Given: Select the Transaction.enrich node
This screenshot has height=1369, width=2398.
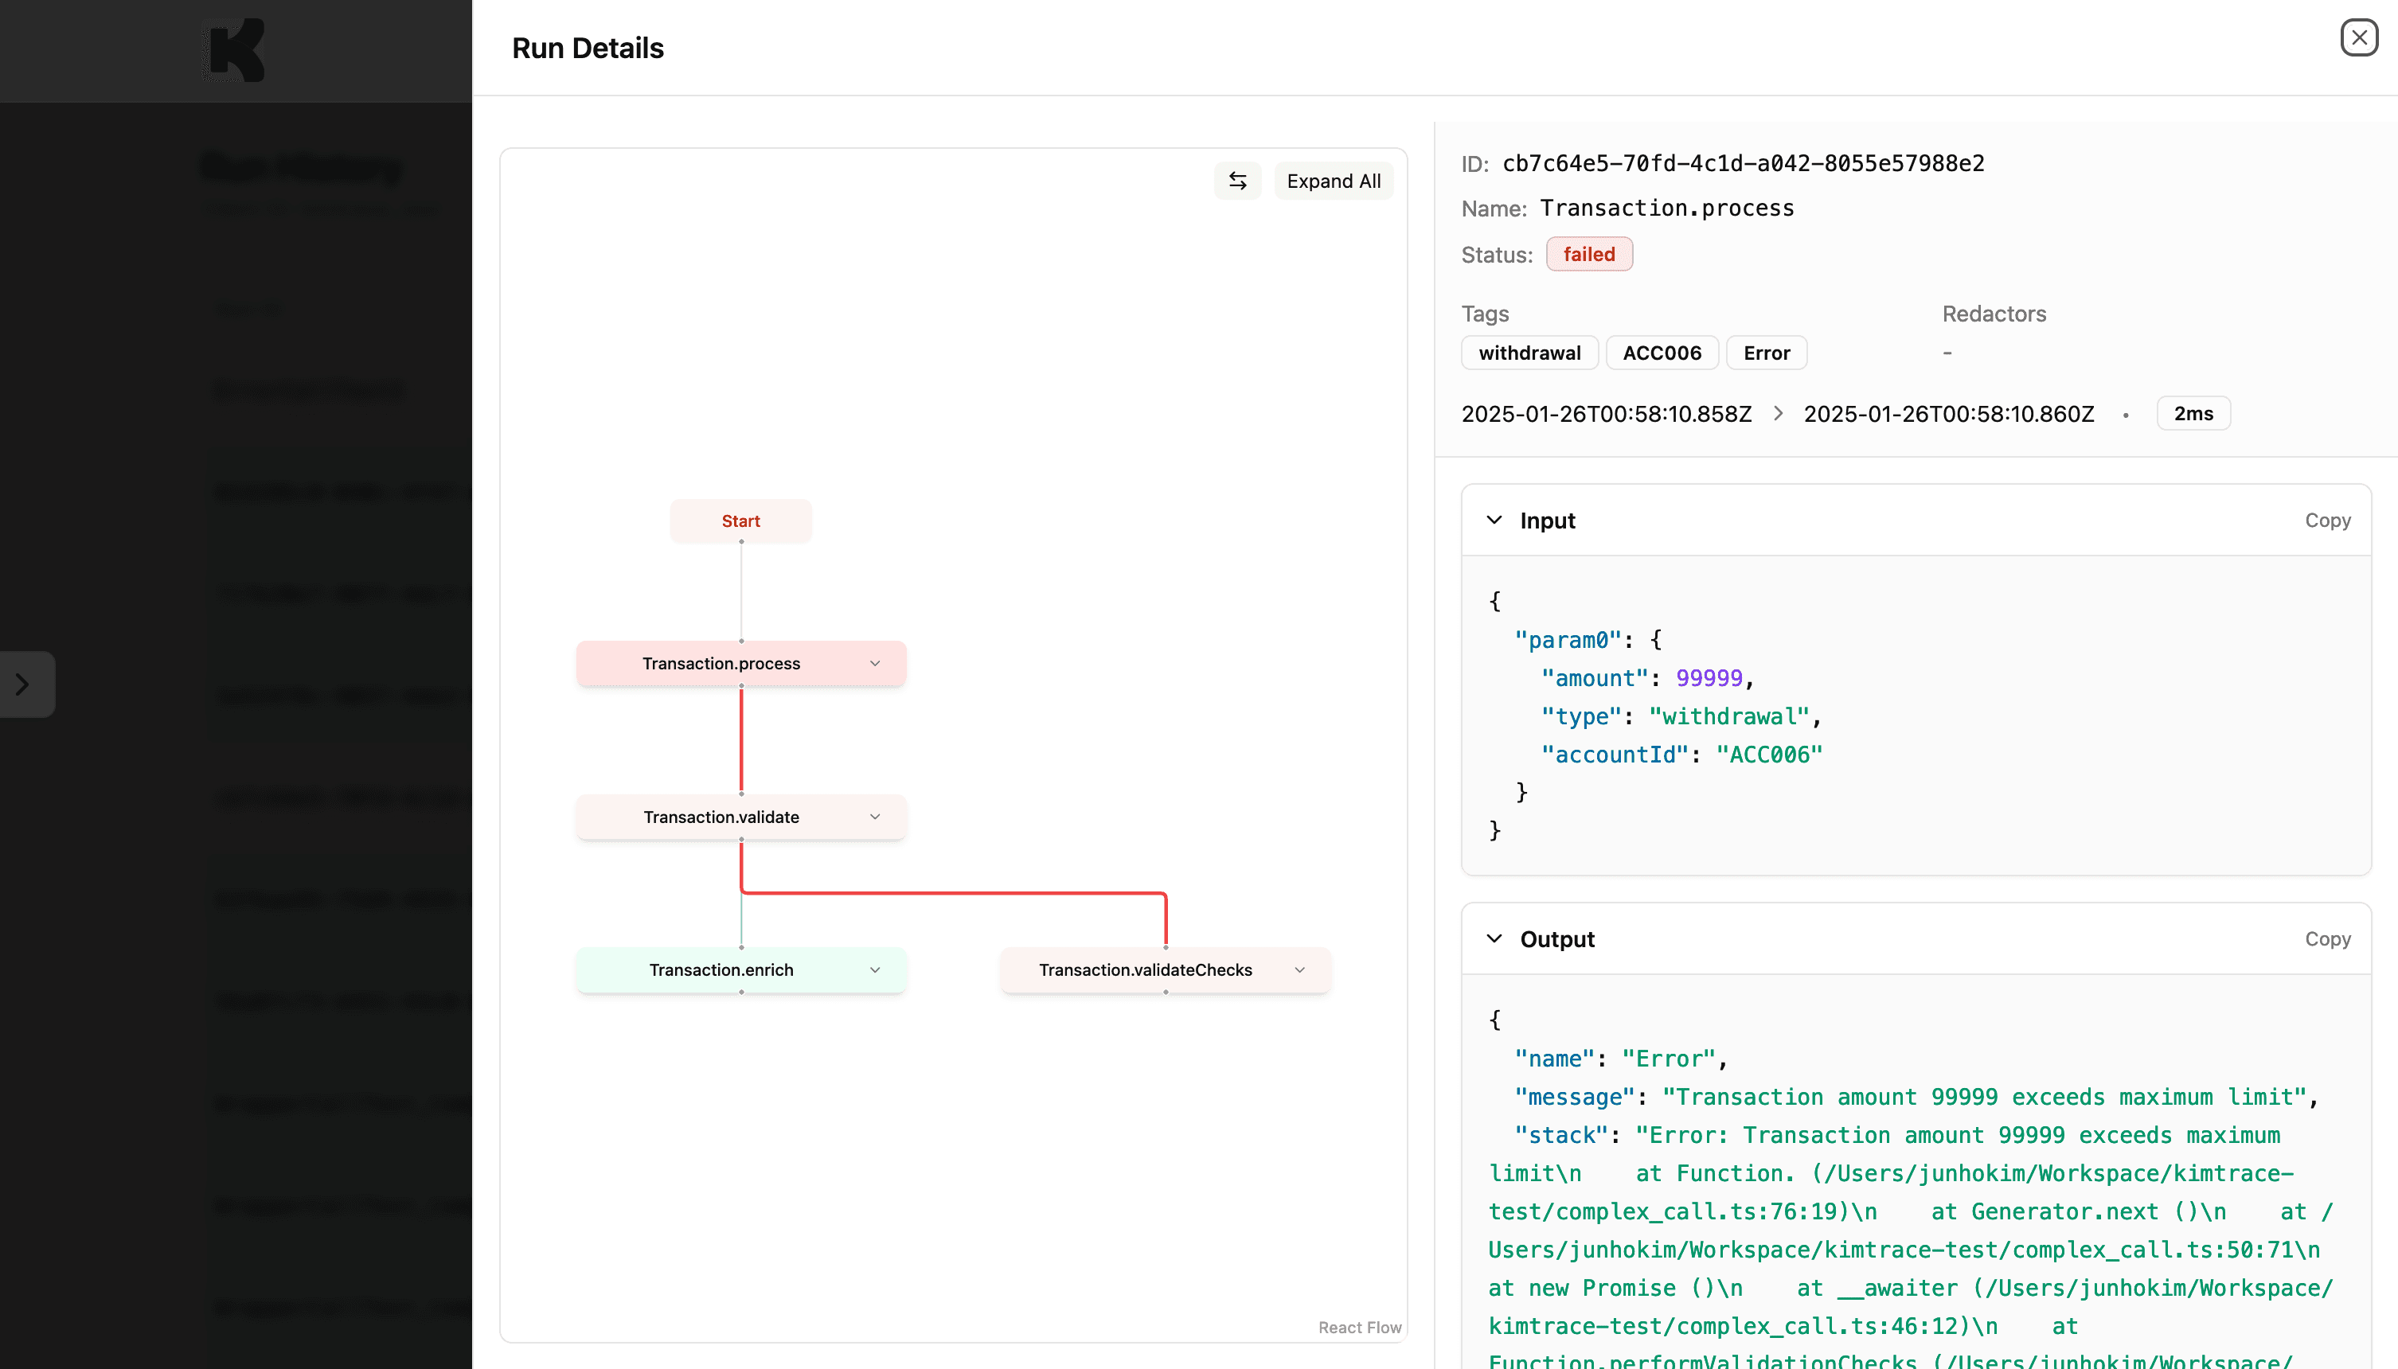Looking at the screenshot, I should (x=741, y=969).
